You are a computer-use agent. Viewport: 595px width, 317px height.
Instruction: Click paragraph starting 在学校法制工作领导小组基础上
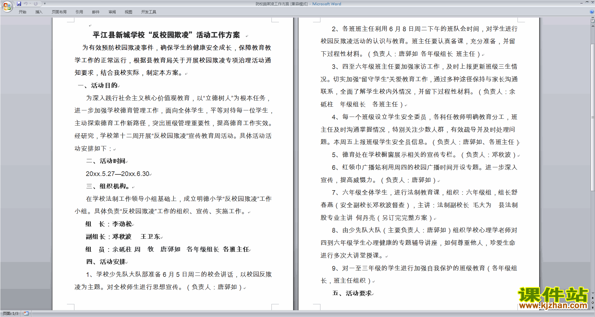pos(173,205)
